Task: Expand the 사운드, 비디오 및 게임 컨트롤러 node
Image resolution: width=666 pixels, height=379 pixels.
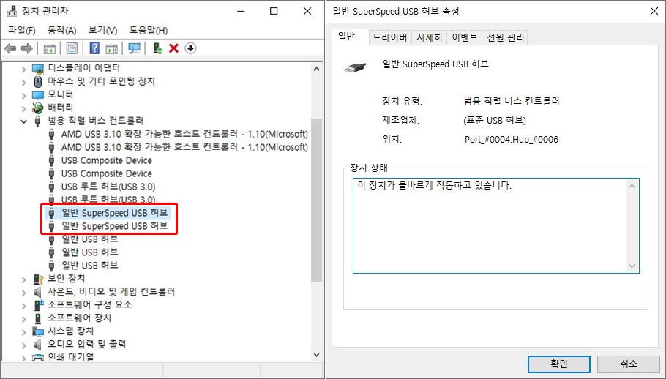Action: click(x=24, y=292)
